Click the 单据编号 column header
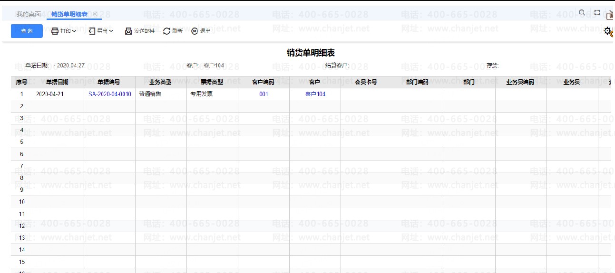615x273 pixels. coord(109,82)
